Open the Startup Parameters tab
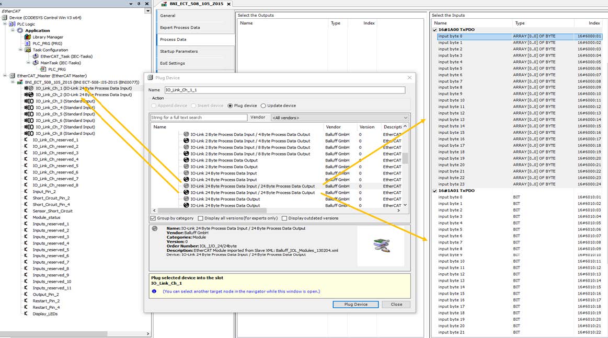 pos(179,51)
